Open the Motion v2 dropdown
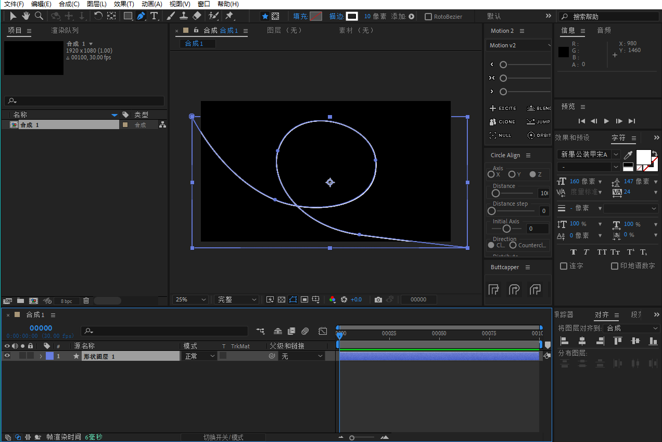 pyautogui.click(x=519, y=45)
